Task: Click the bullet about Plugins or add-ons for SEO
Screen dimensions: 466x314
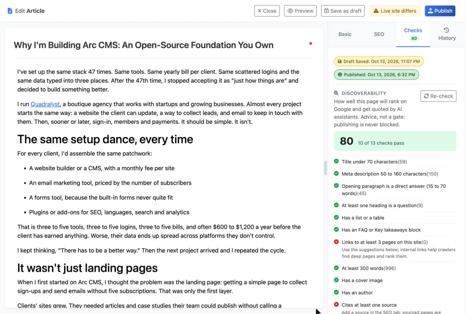Action: tap(109, 212)
